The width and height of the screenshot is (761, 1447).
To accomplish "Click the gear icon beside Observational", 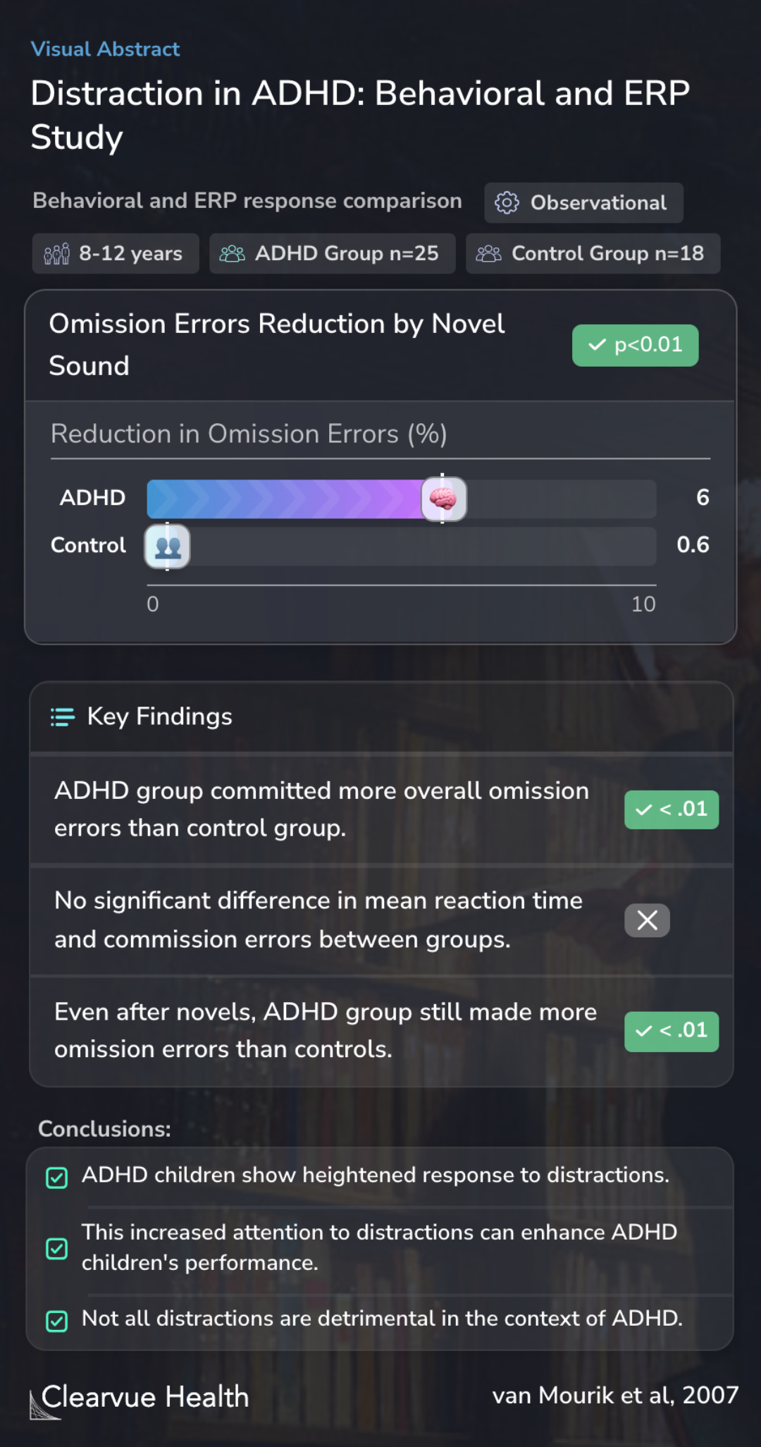I will coord(507,202).
